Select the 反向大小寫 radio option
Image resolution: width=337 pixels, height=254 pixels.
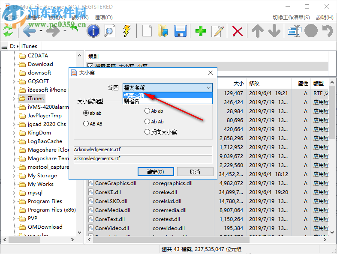click(160, 132)
